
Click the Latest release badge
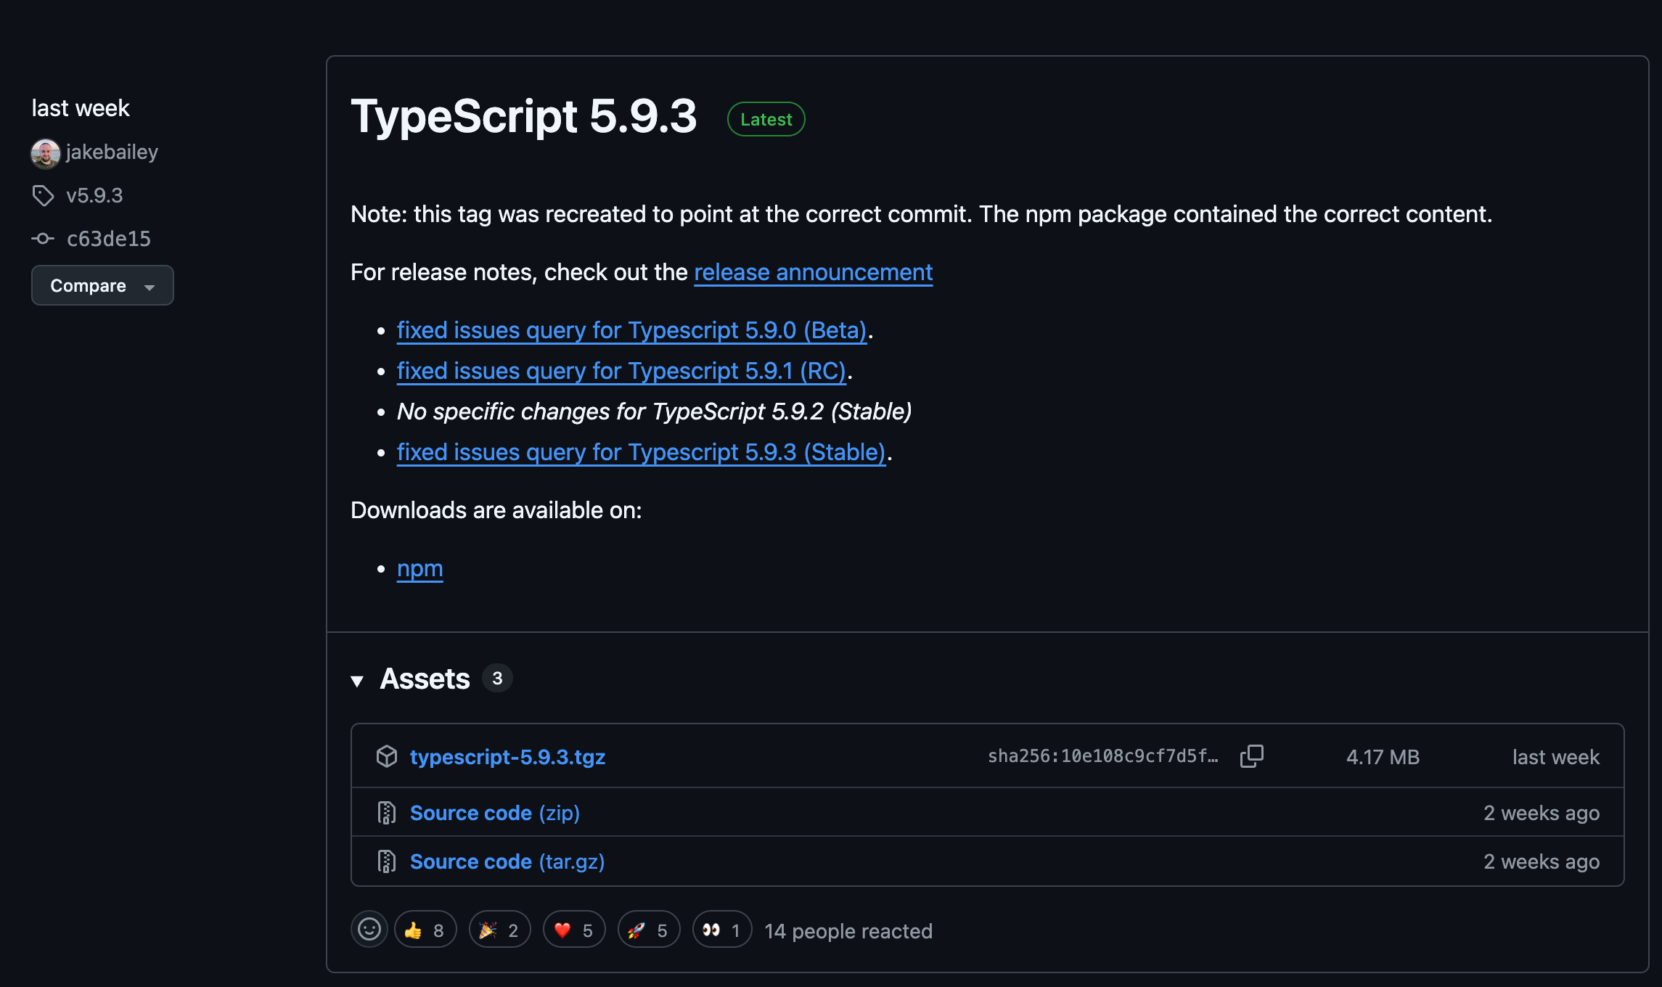766,119
